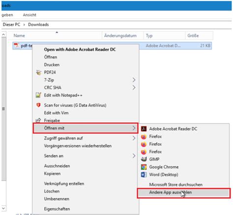Screen dimensions: 233x215
Task: Choose Kopieren from the context menu
Action: (52, 174)
